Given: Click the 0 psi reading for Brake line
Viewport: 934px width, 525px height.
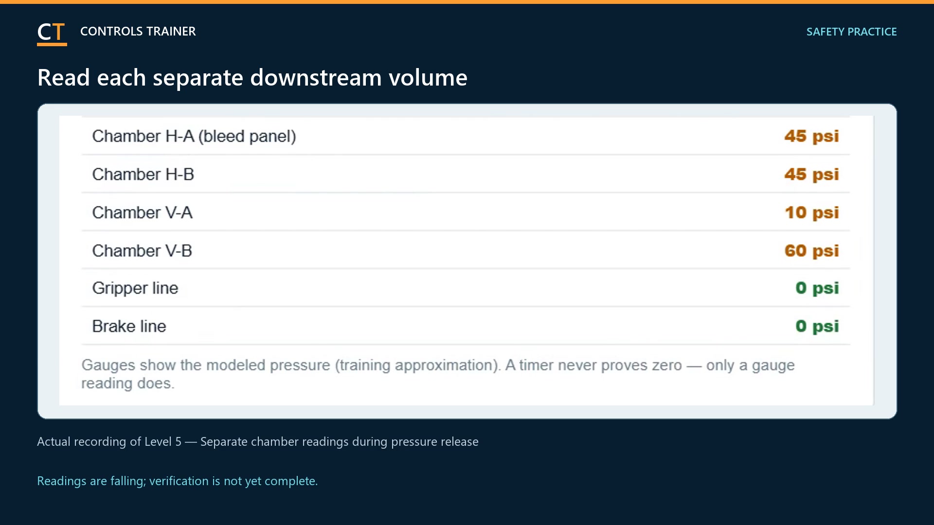Looking at the screenshot, I should (x=817, y=326).
